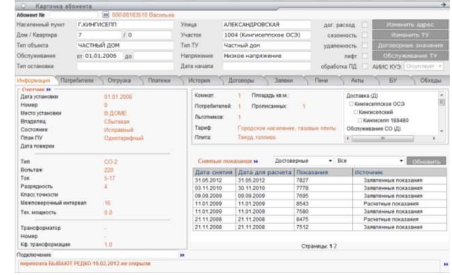Image resolution: width=452 pixels, height=275 pixels.
Task: Click the double-arrow at the end of the note line
Action: [x=446, y=264]
